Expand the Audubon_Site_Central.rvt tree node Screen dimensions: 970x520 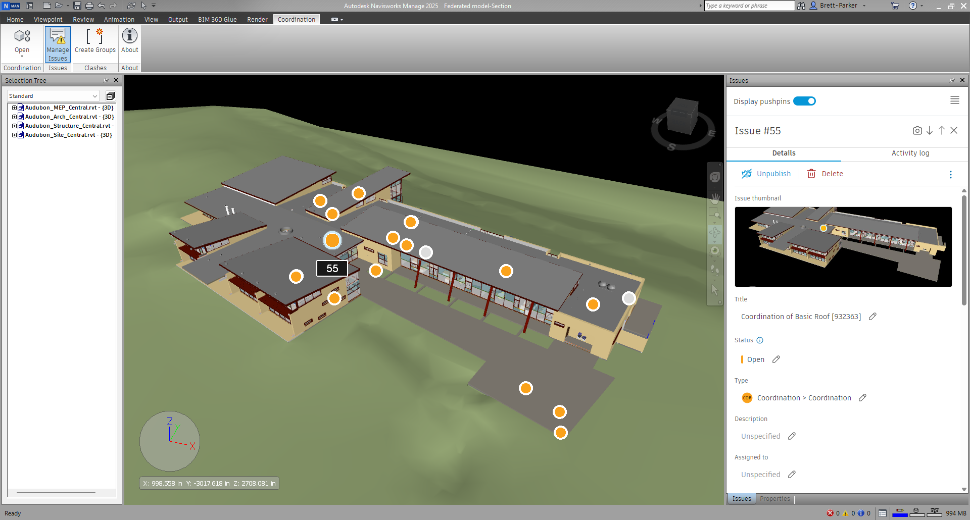click(x=15, y=135)
